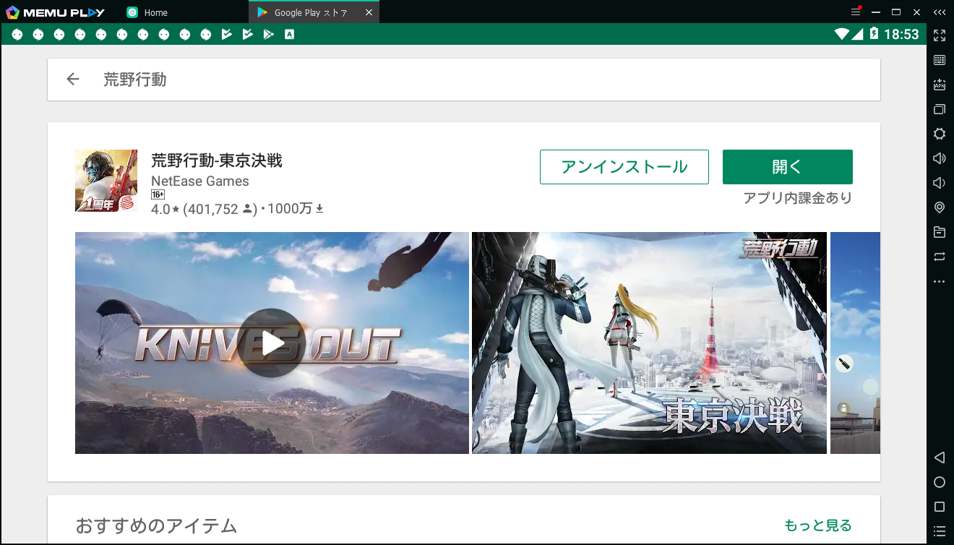The width and height of the screenshot is (954, 545).
Task: Tap the green 開く button
Action: 788,167
